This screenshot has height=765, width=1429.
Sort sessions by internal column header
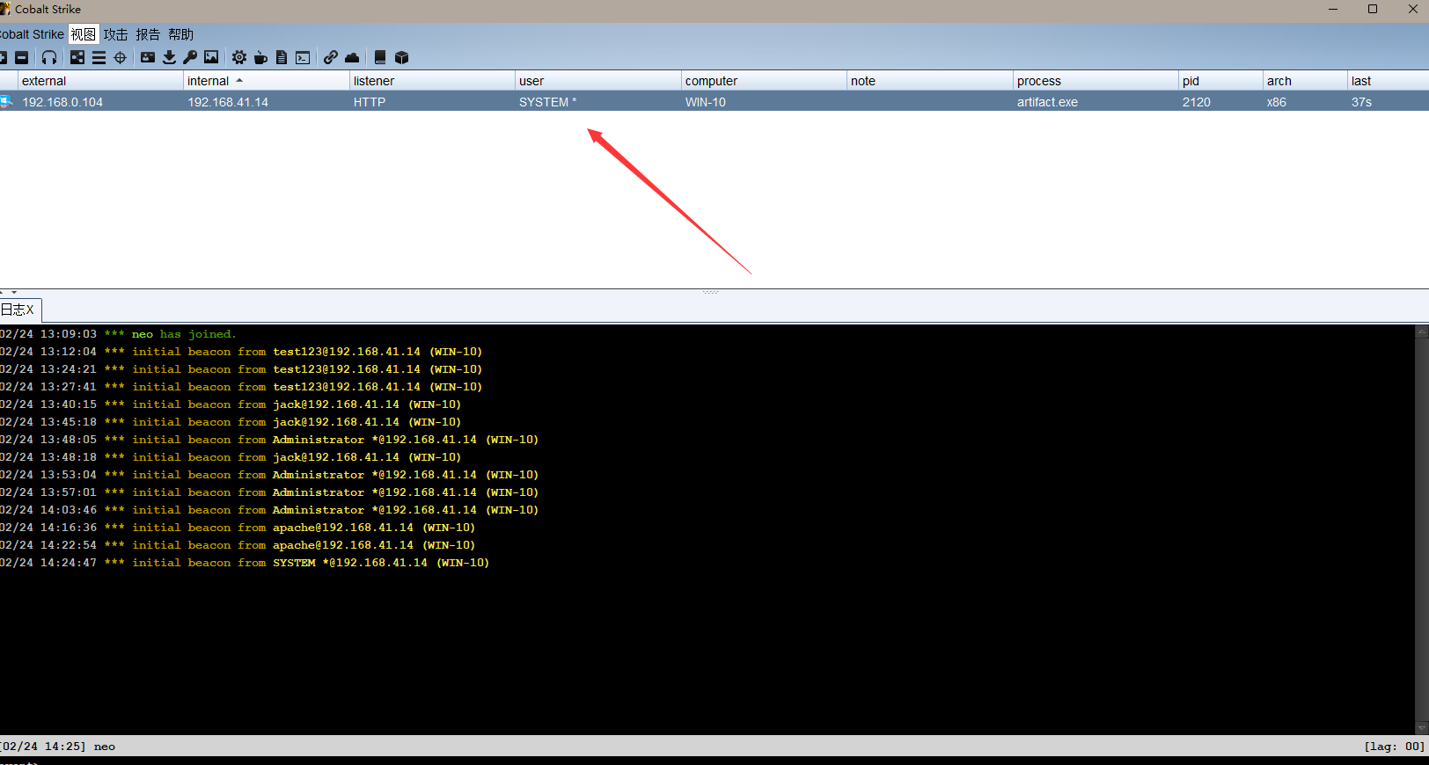point(266,81)
